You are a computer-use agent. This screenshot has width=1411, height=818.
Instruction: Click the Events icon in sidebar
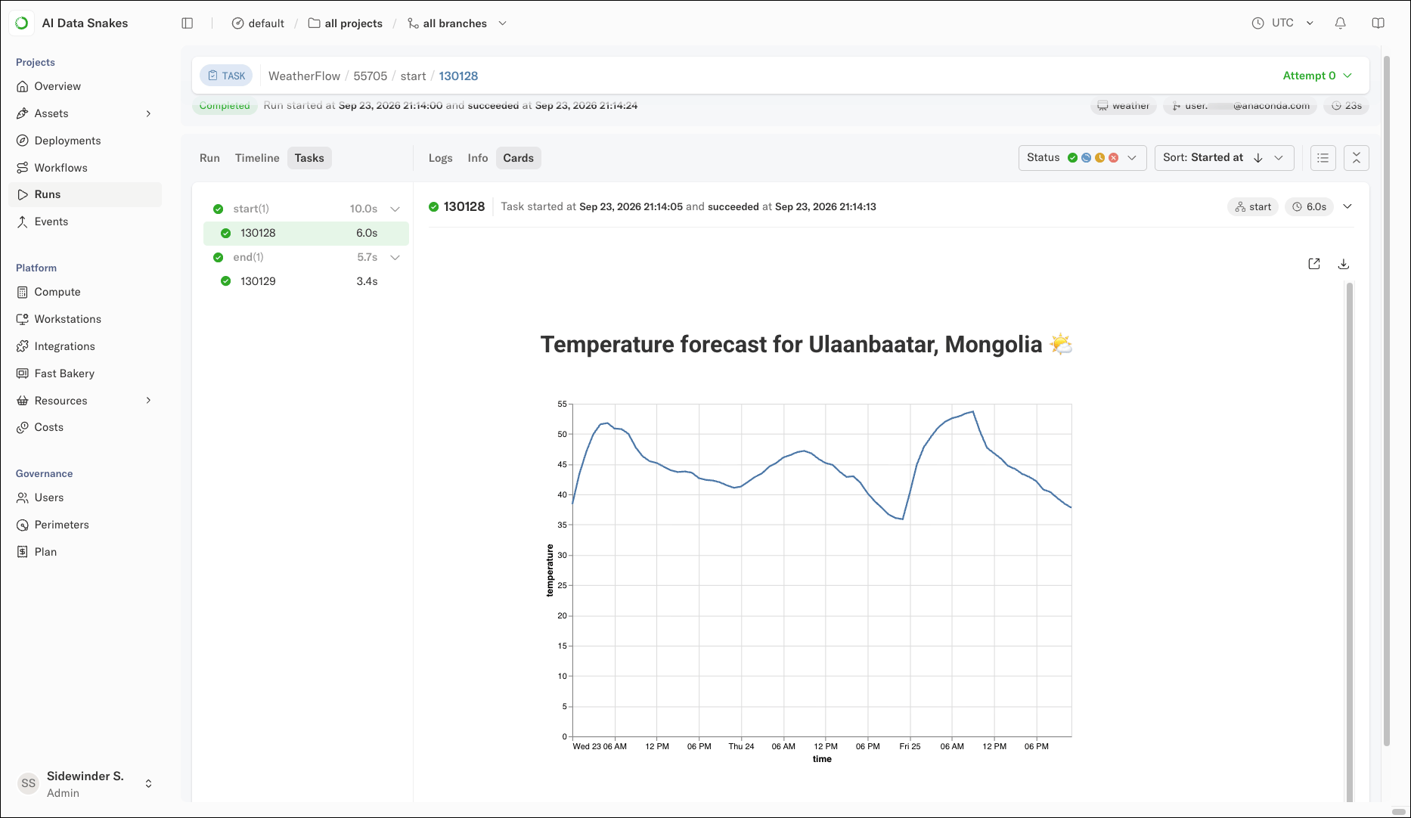point(23,222)
